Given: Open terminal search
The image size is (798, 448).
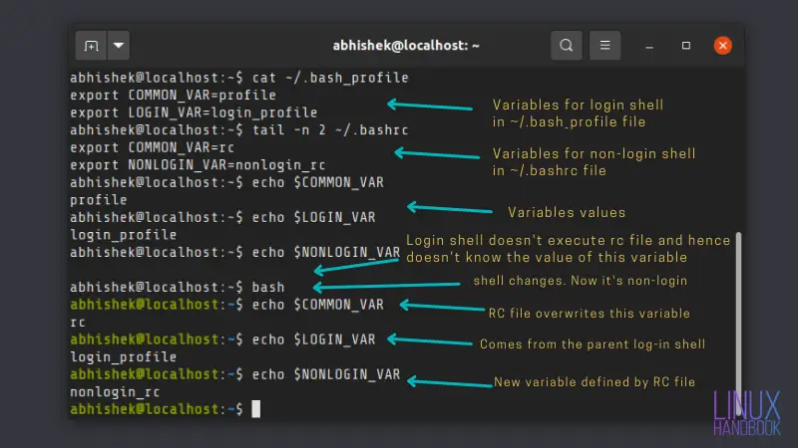Looking at the screenshot, I should [567, 46].
